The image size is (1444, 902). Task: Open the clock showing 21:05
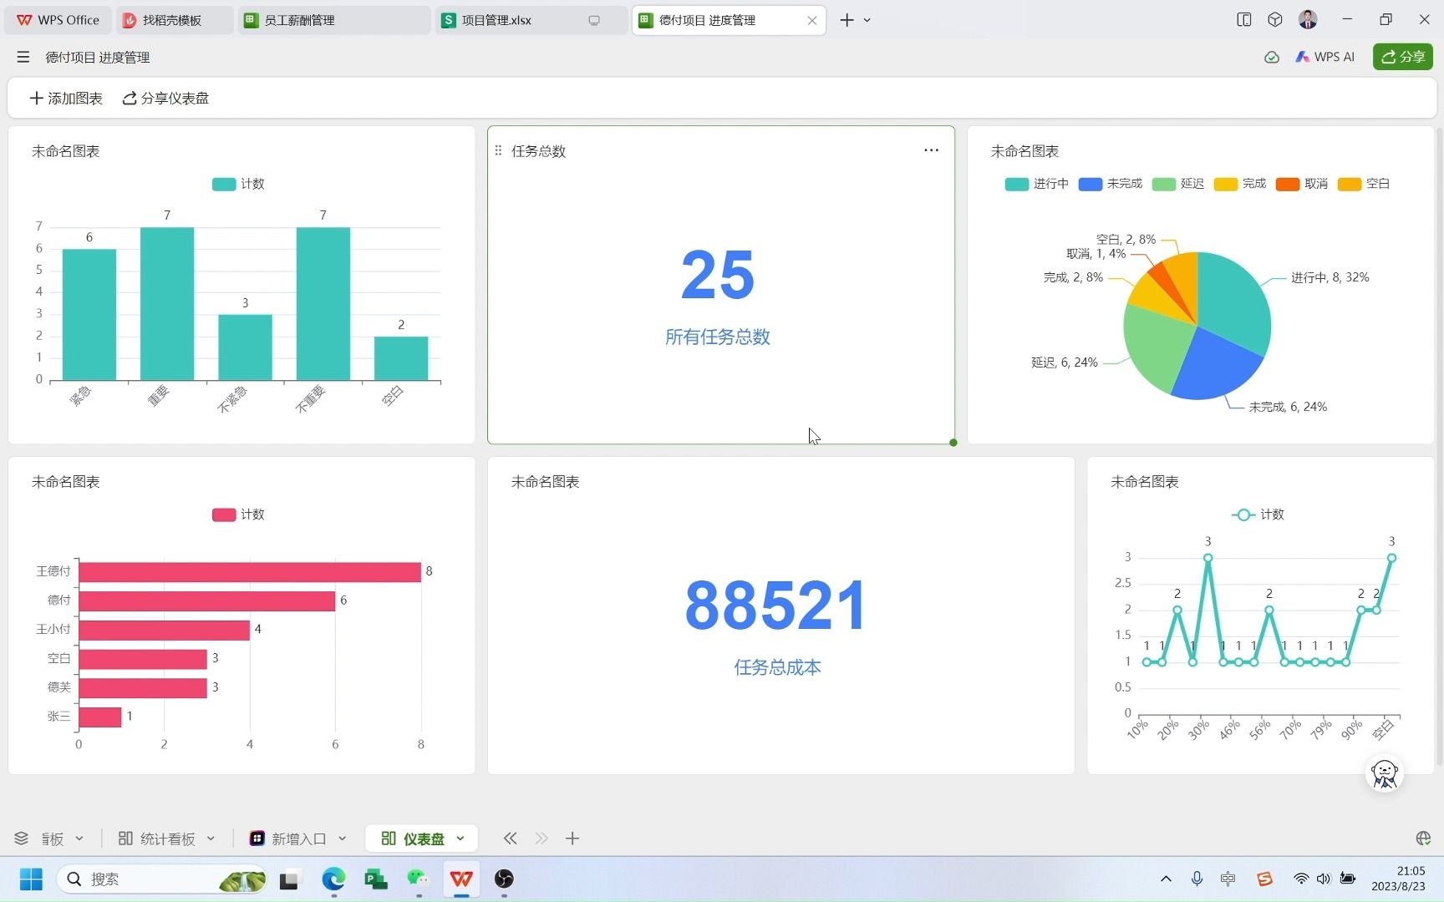pyautogui.click(x=1398, y=879)
